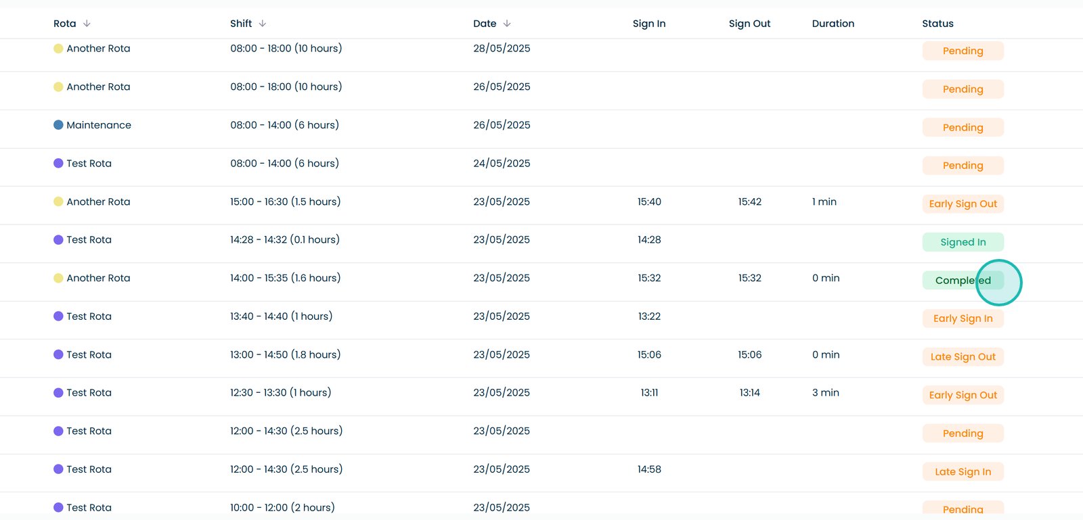Click yellow dot on 28/05/2025 Another Rota

[58, 49]
